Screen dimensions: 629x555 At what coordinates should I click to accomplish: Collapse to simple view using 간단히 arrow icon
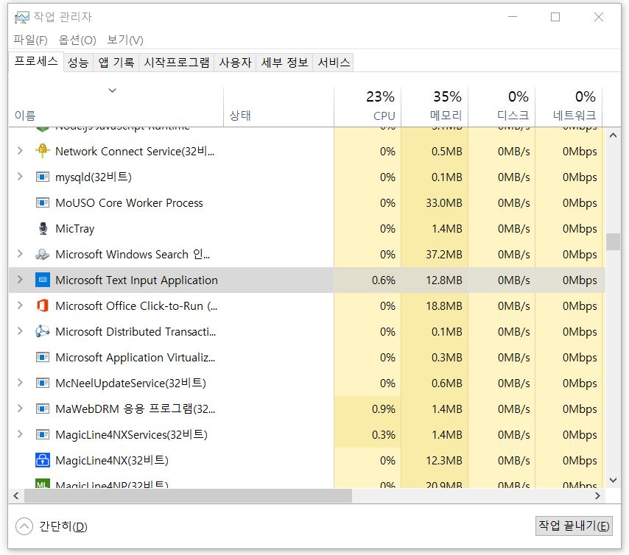click(24, 526)
